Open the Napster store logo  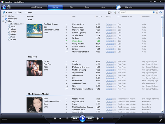point(118,7)
